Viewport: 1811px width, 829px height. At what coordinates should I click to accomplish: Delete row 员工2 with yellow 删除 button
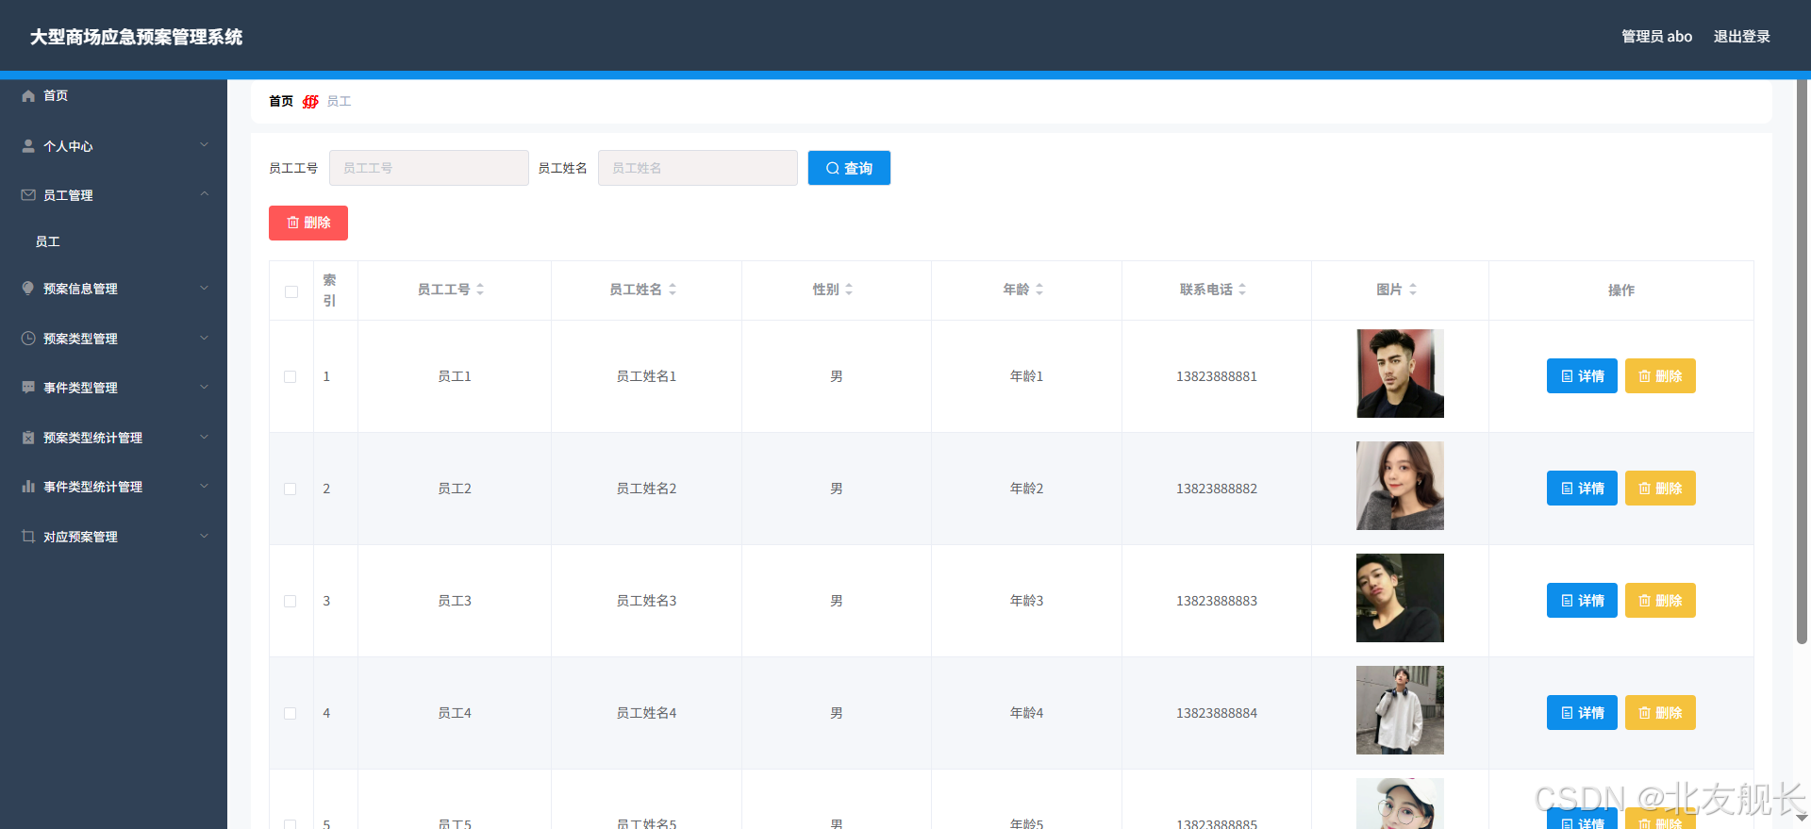(1660, 489)
